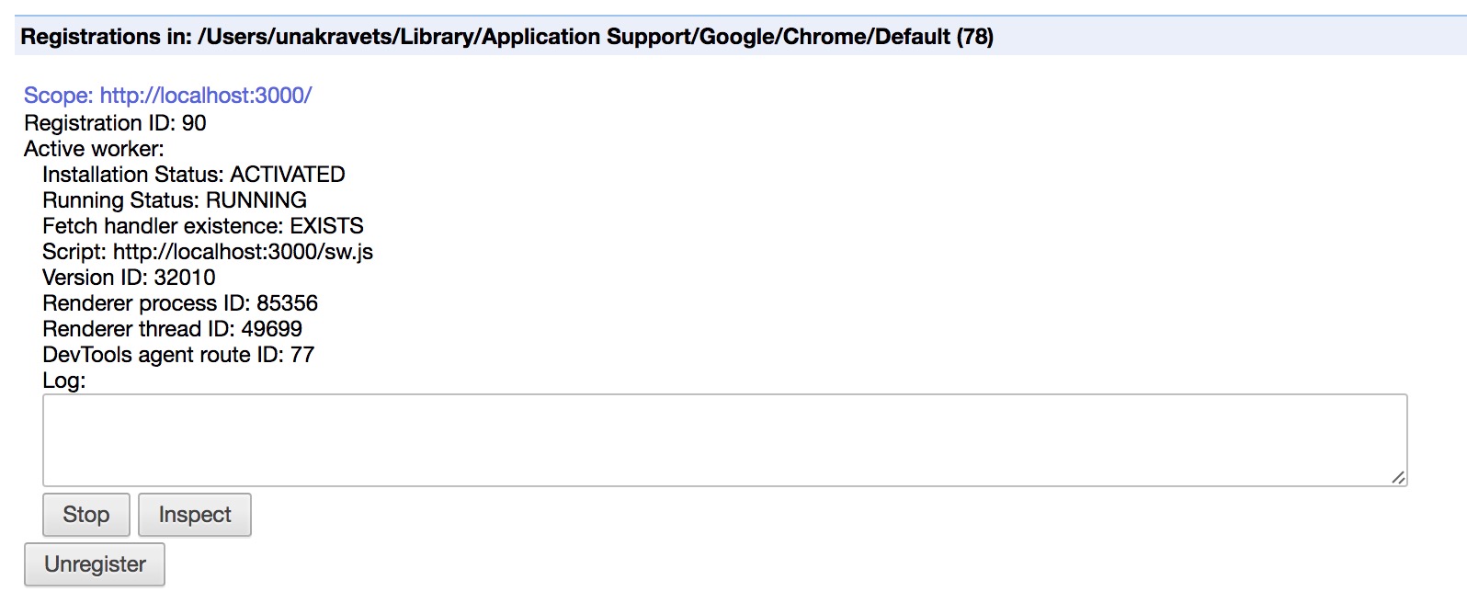
Task: Unregister the localhost:3000 service worker
Action: pos(95,564)
